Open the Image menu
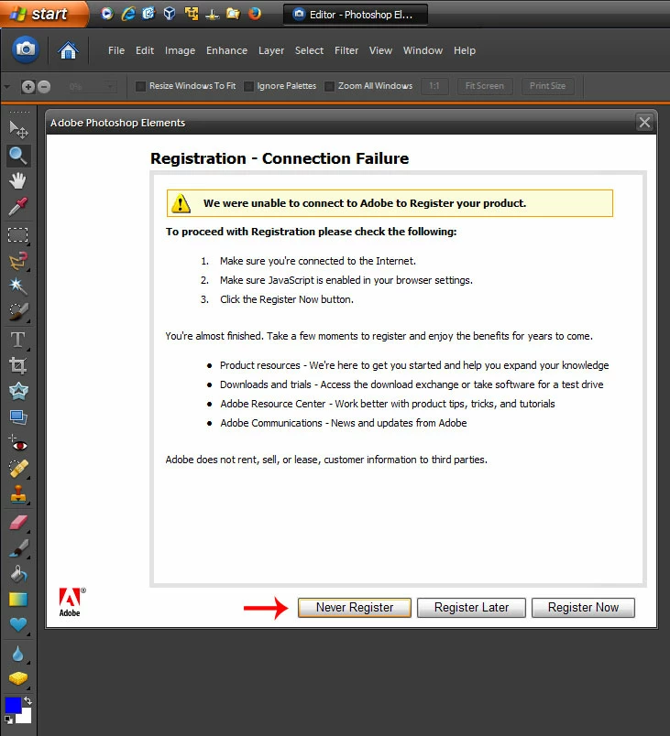Image resolution: width=670 pixels, height=736 pixels. [180, 50]
